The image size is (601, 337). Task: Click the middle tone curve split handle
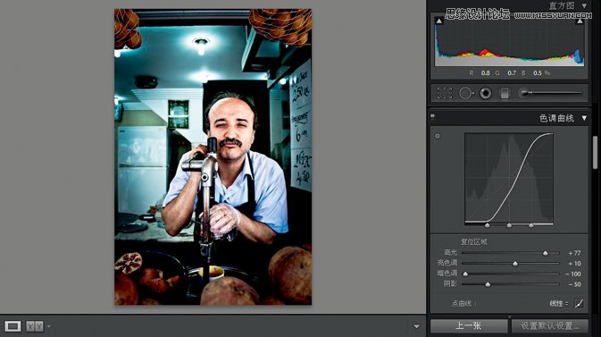click(x=509, y=225)
